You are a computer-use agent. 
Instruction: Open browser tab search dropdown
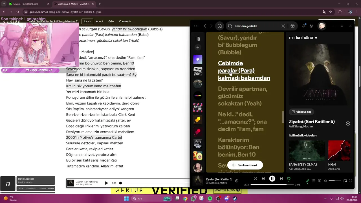(x=3, y=4)
